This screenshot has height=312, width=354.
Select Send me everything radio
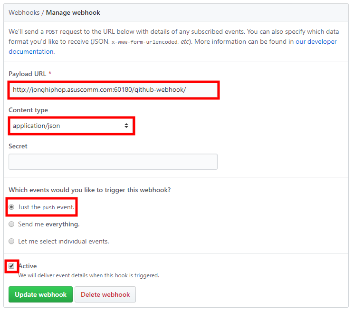pyautogui.click(x=11, y=224)
